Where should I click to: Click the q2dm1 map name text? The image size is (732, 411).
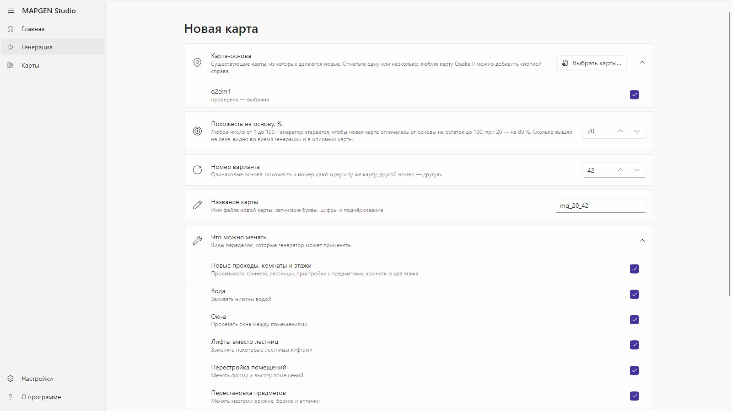click(221, 91)
